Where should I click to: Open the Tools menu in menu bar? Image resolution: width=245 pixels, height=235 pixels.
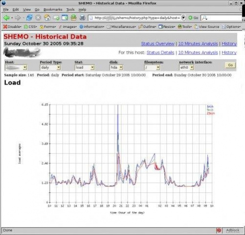pos(70,9)
